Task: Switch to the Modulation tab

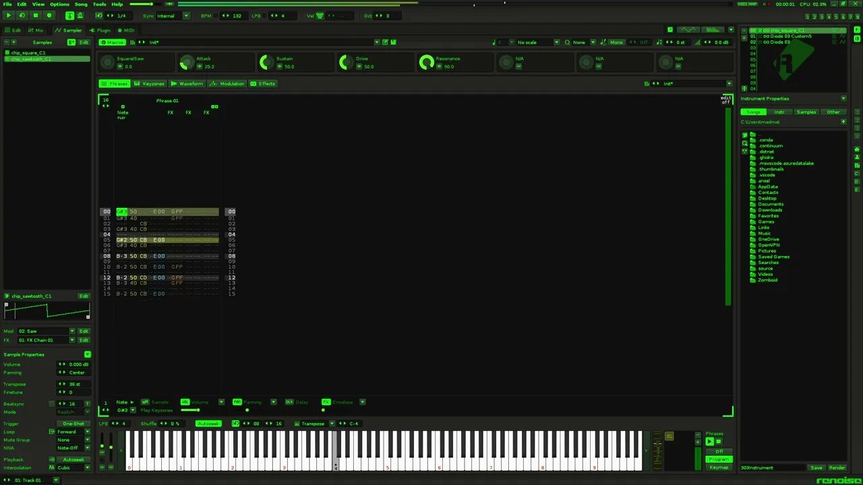Action: [x=227, y=84]
